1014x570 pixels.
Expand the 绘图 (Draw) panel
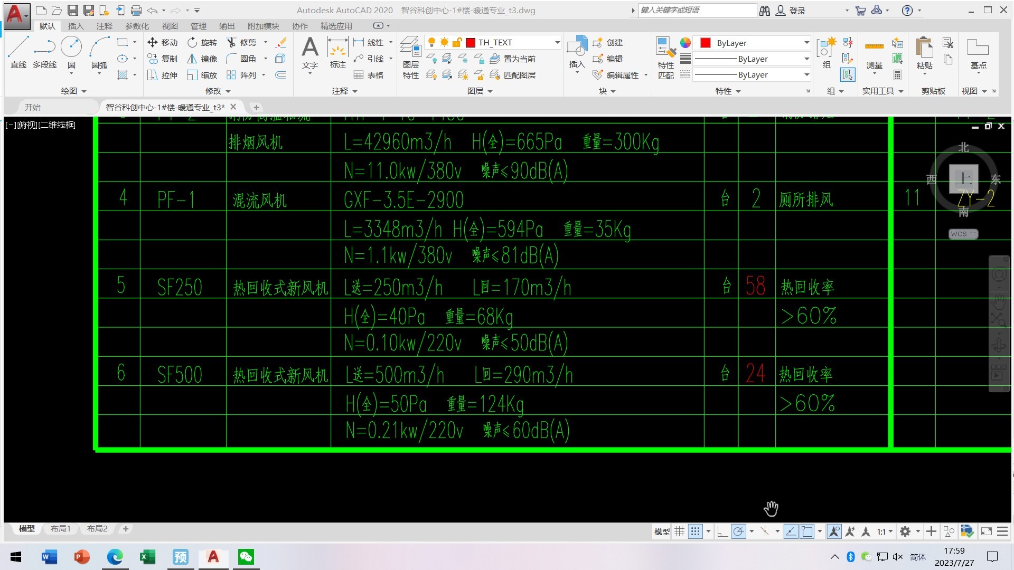pos(73,91)
